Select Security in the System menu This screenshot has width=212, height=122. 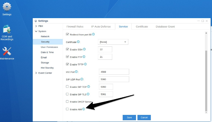(48, 42)
